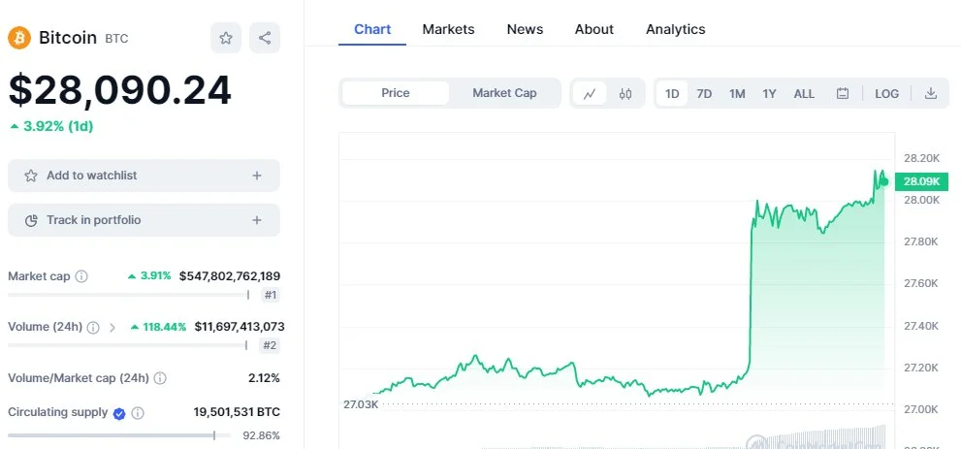Open the share icon next to Bitcoin

265,38
